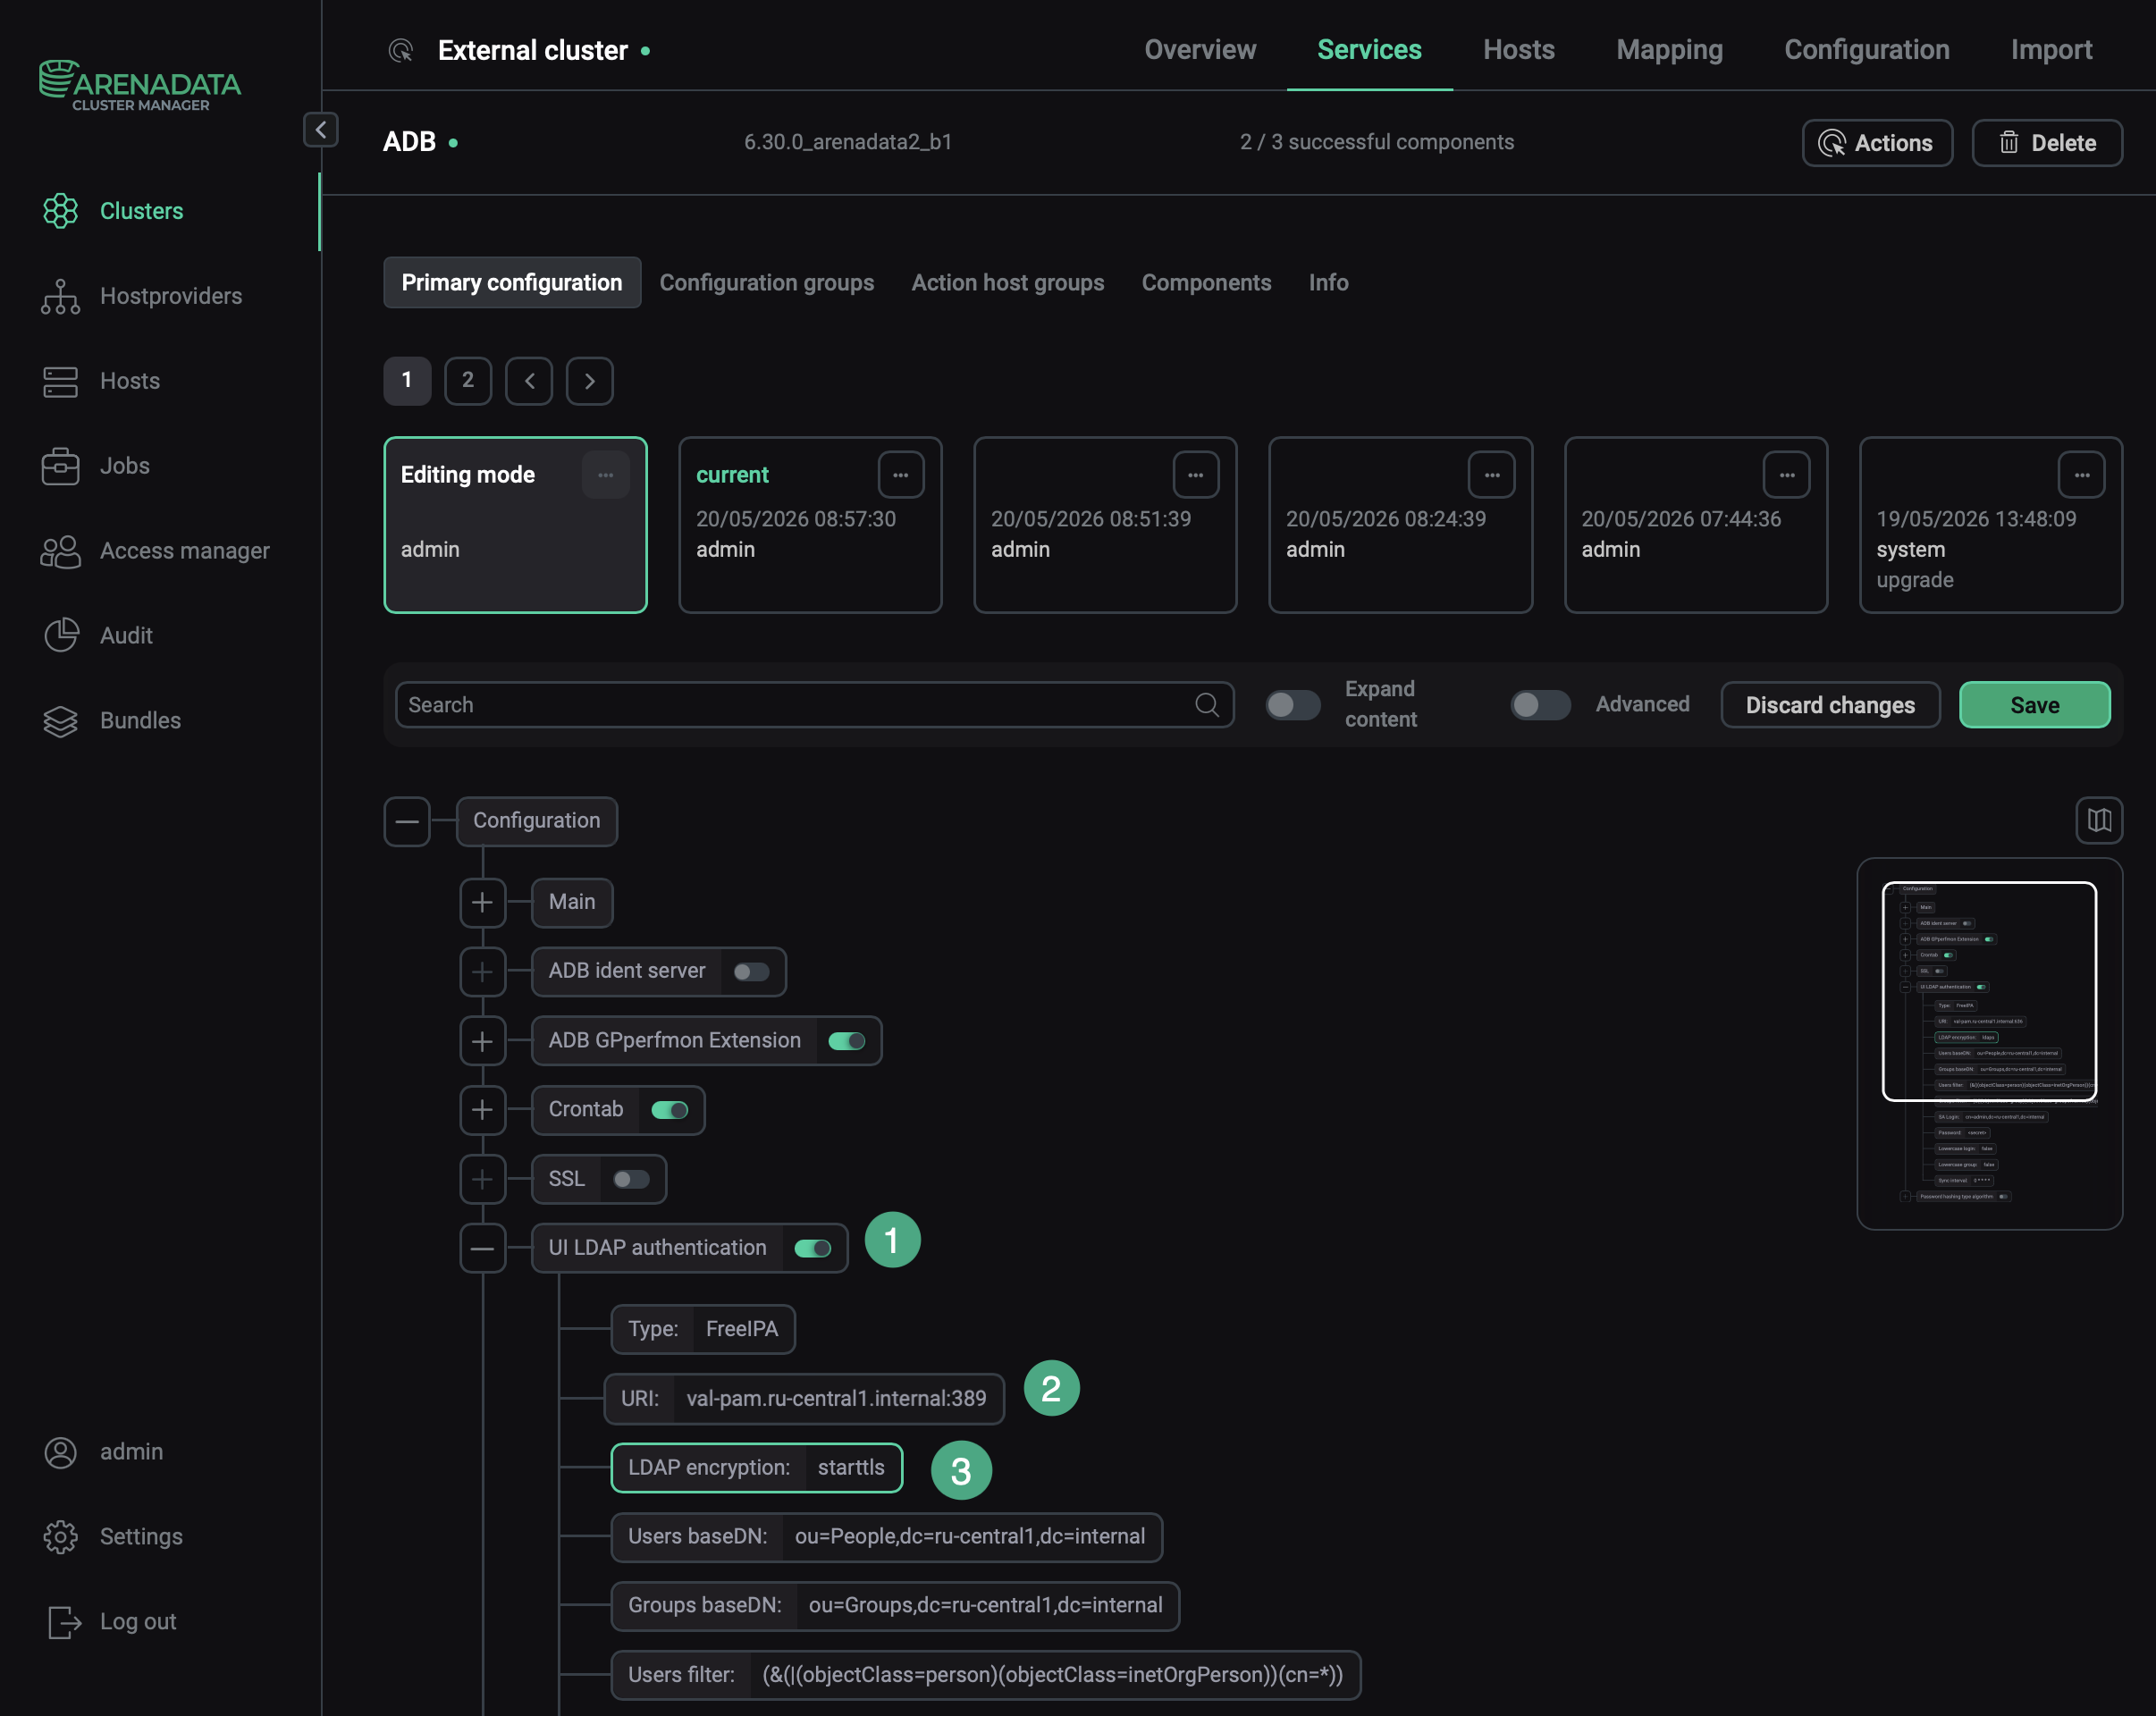Collapse the left sidebar with arrow button

(x=320, y=130)
